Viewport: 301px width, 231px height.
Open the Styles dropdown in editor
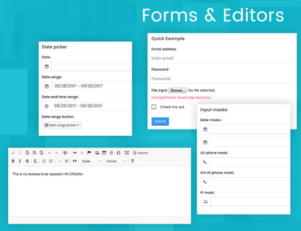click(x=91, y=161)
